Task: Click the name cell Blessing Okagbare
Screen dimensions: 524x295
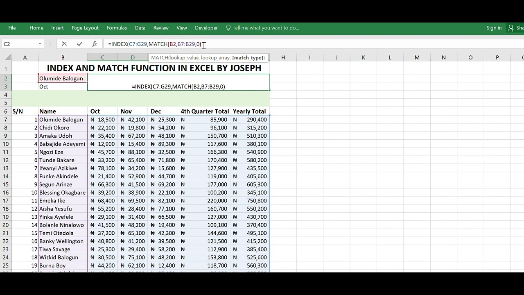Action: click(x=63, y=193)
